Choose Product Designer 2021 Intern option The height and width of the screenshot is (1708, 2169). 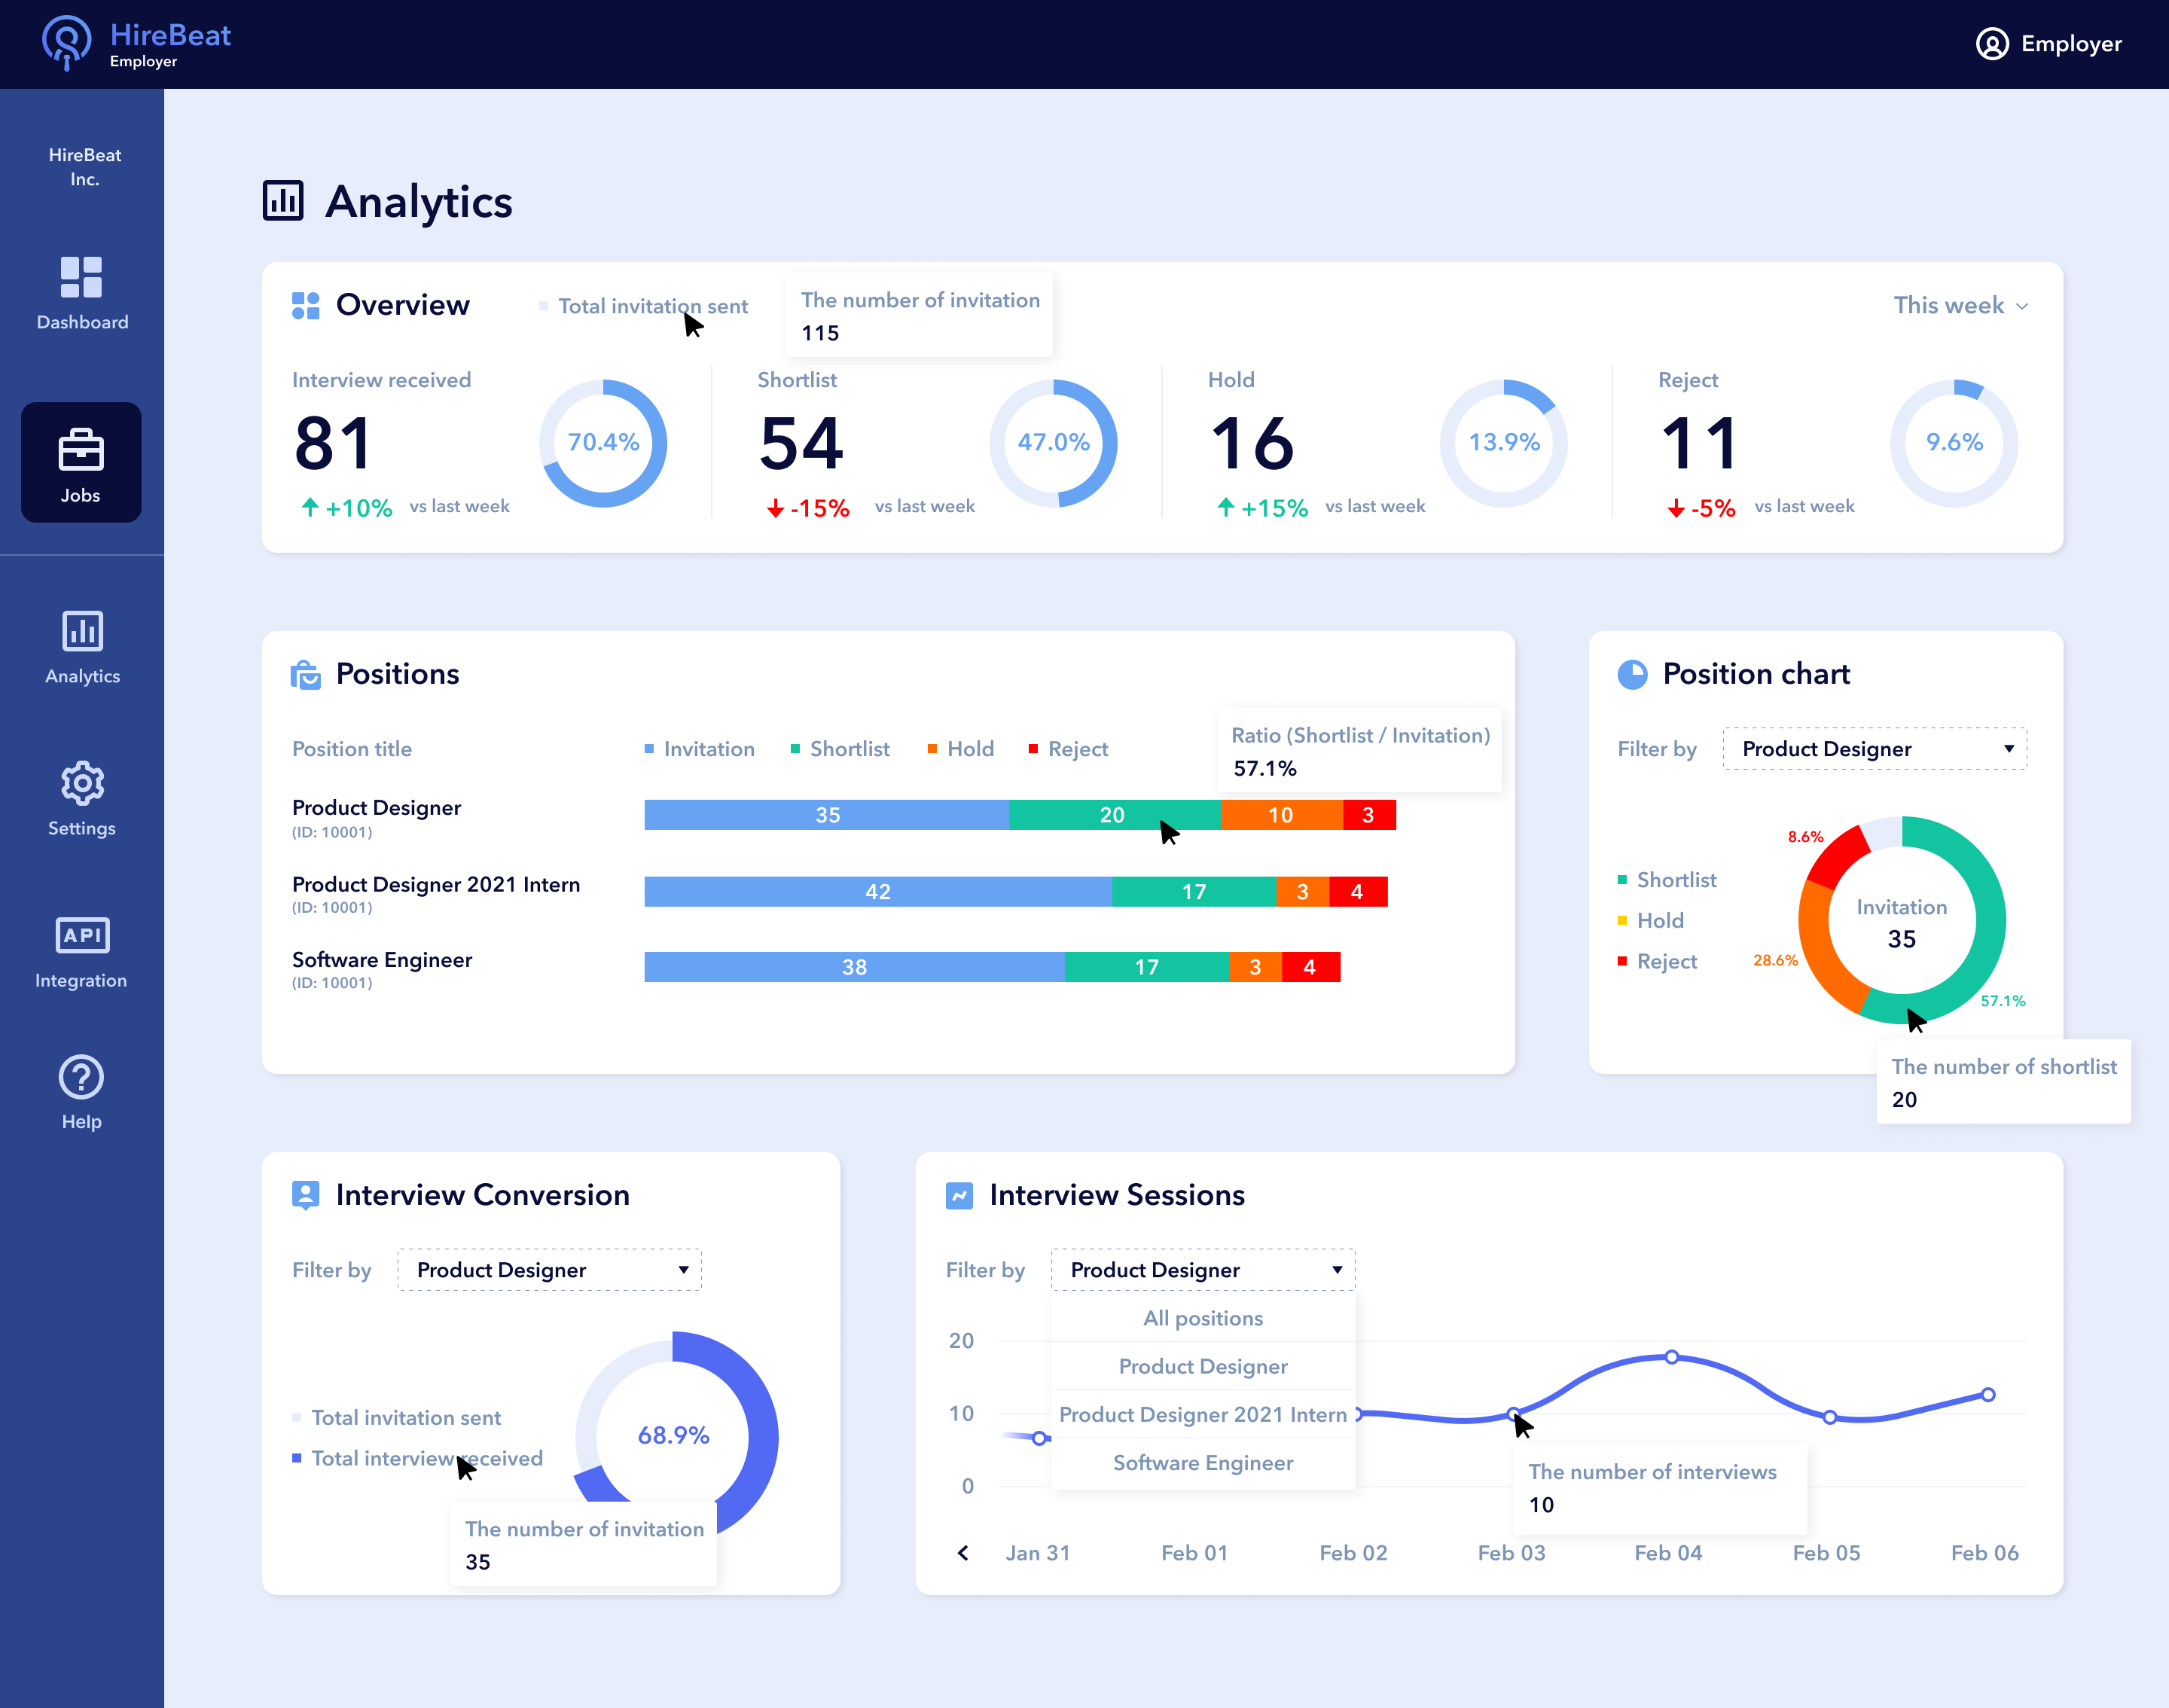click(1203, 1414)
